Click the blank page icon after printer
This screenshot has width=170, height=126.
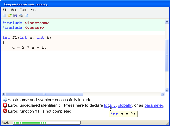[26, 15]
